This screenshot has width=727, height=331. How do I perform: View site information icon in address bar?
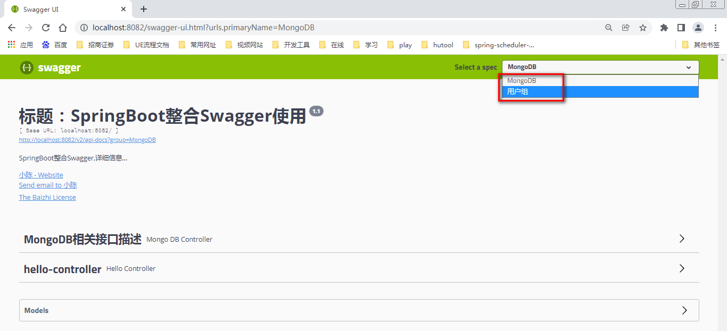click(x=84, y=28)
